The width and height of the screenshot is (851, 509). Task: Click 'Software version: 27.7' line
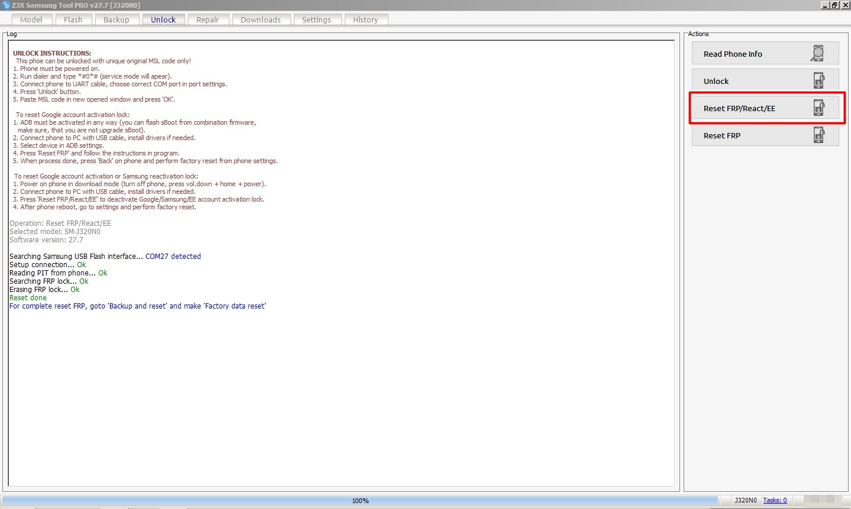point(46,240)
